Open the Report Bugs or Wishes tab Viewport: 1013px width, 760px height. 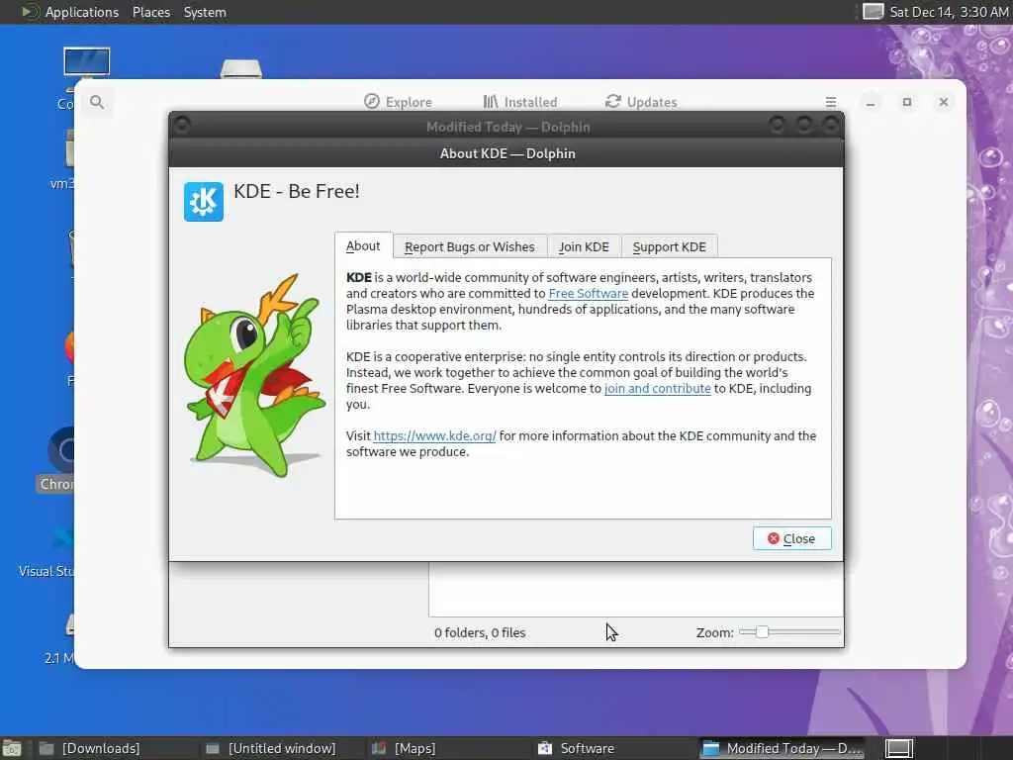coord(470,246)
